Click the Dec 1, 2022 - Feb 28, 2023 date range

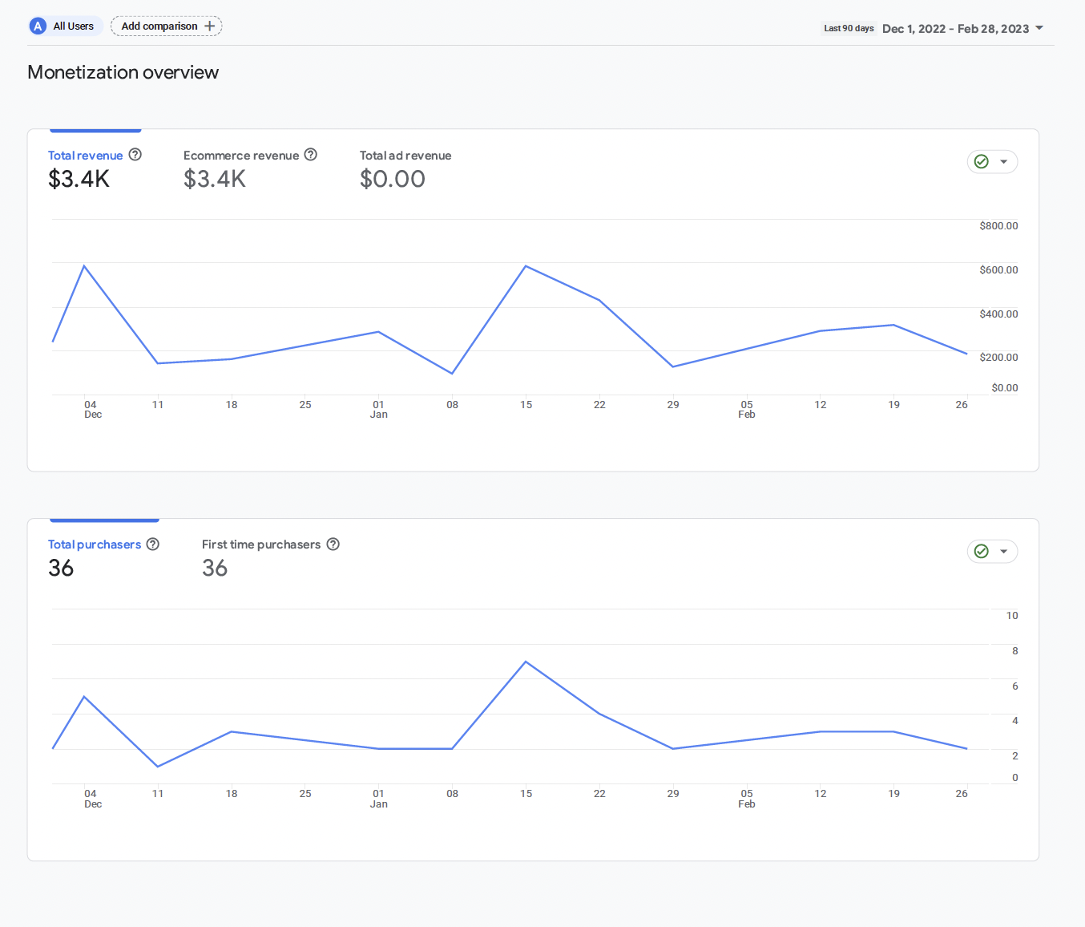(x=955, y=28)
